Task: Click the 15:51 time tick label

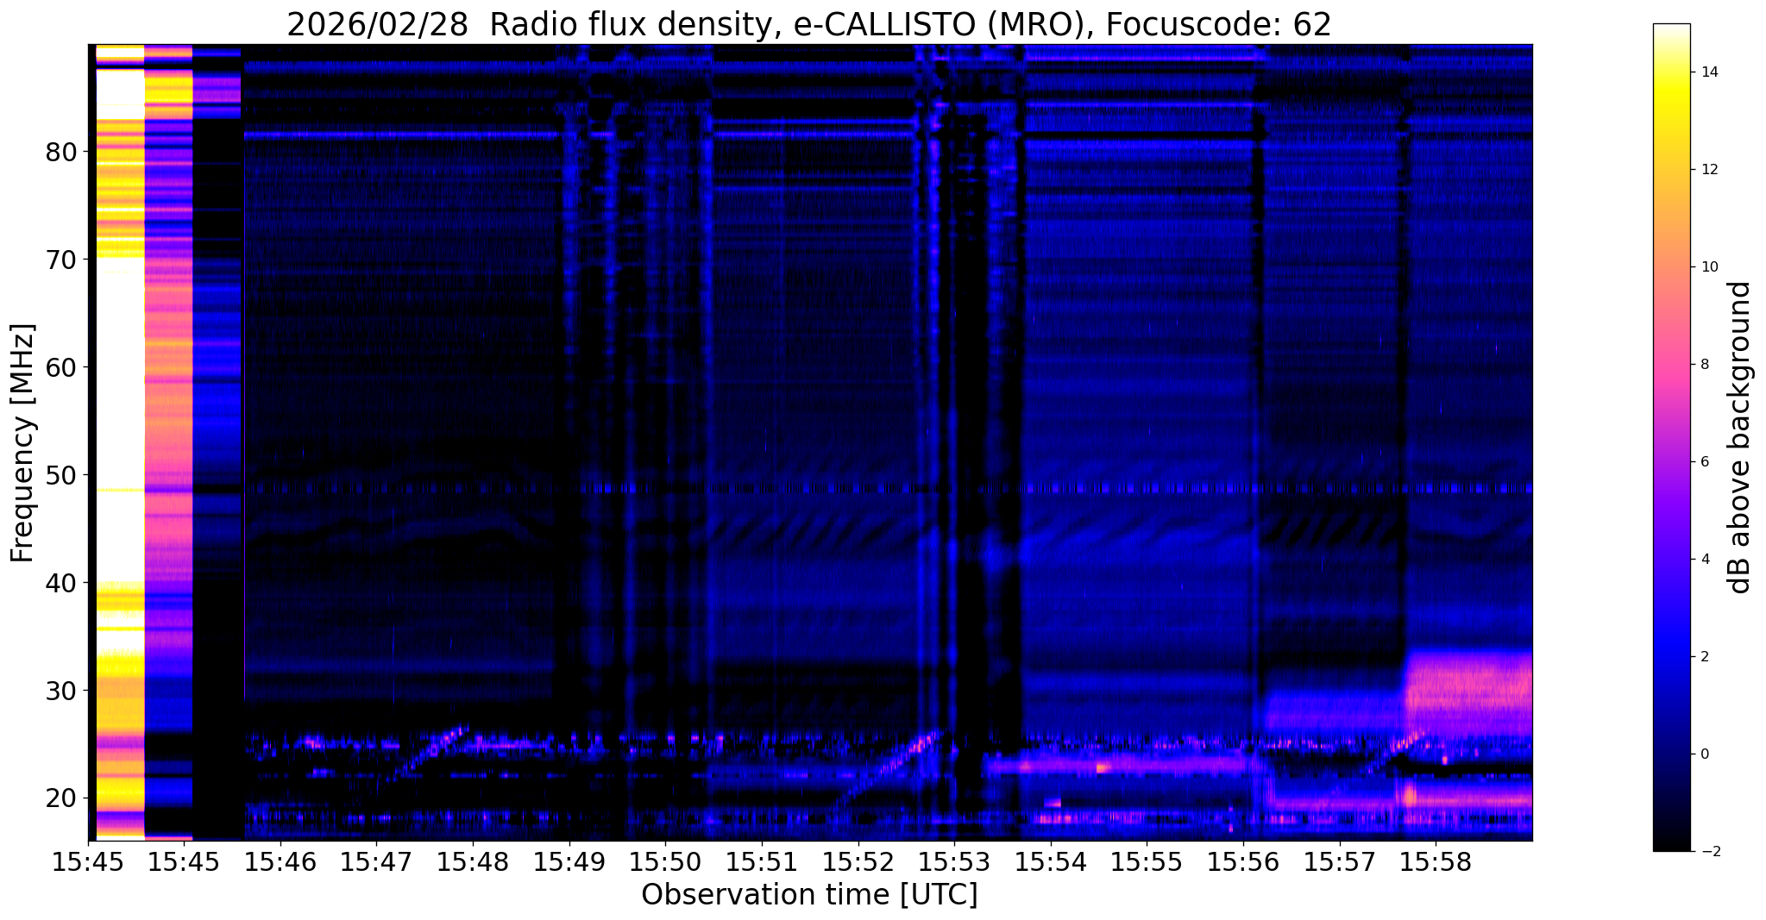Action: [762, 863]
